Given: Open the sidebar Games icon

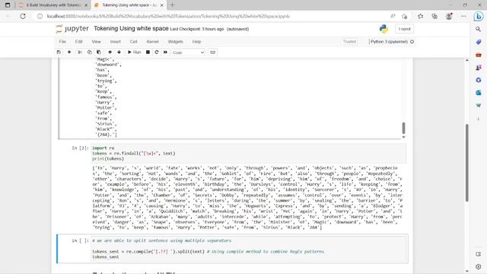Looking at the screenshot, I should (479, 68).
